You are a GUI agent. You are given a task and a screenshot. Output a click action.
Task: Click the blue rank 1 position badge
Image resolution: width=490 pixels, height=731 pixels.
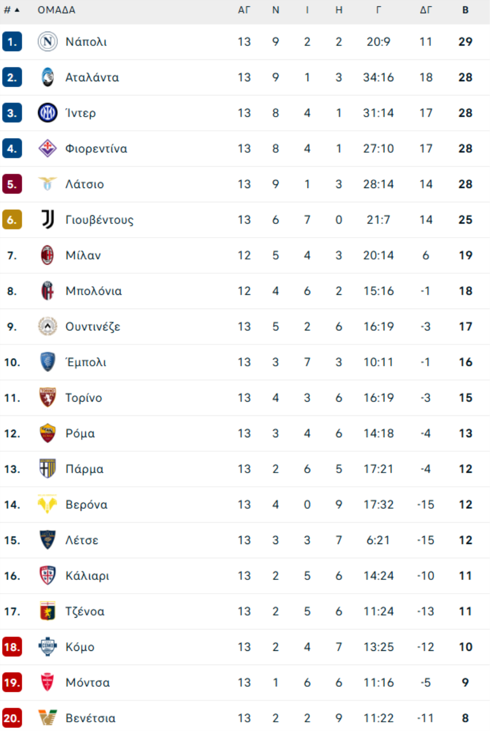pos(12,42)
